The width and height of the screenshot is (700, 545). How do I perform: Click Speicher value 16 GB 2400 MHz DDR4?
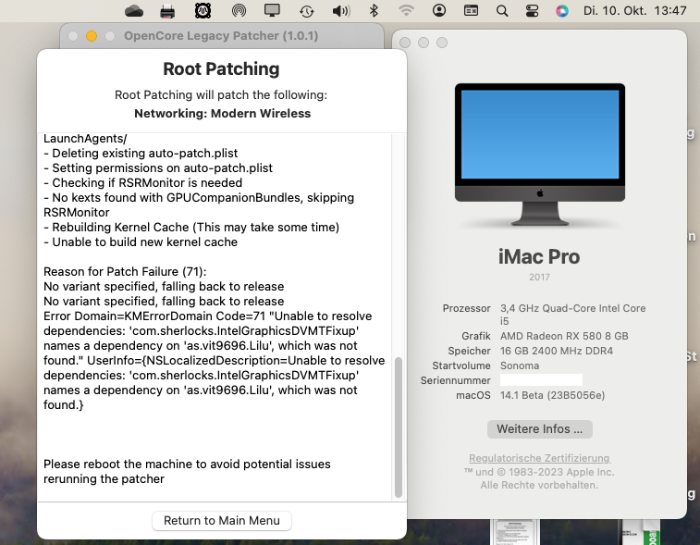[x=557, y=351]
